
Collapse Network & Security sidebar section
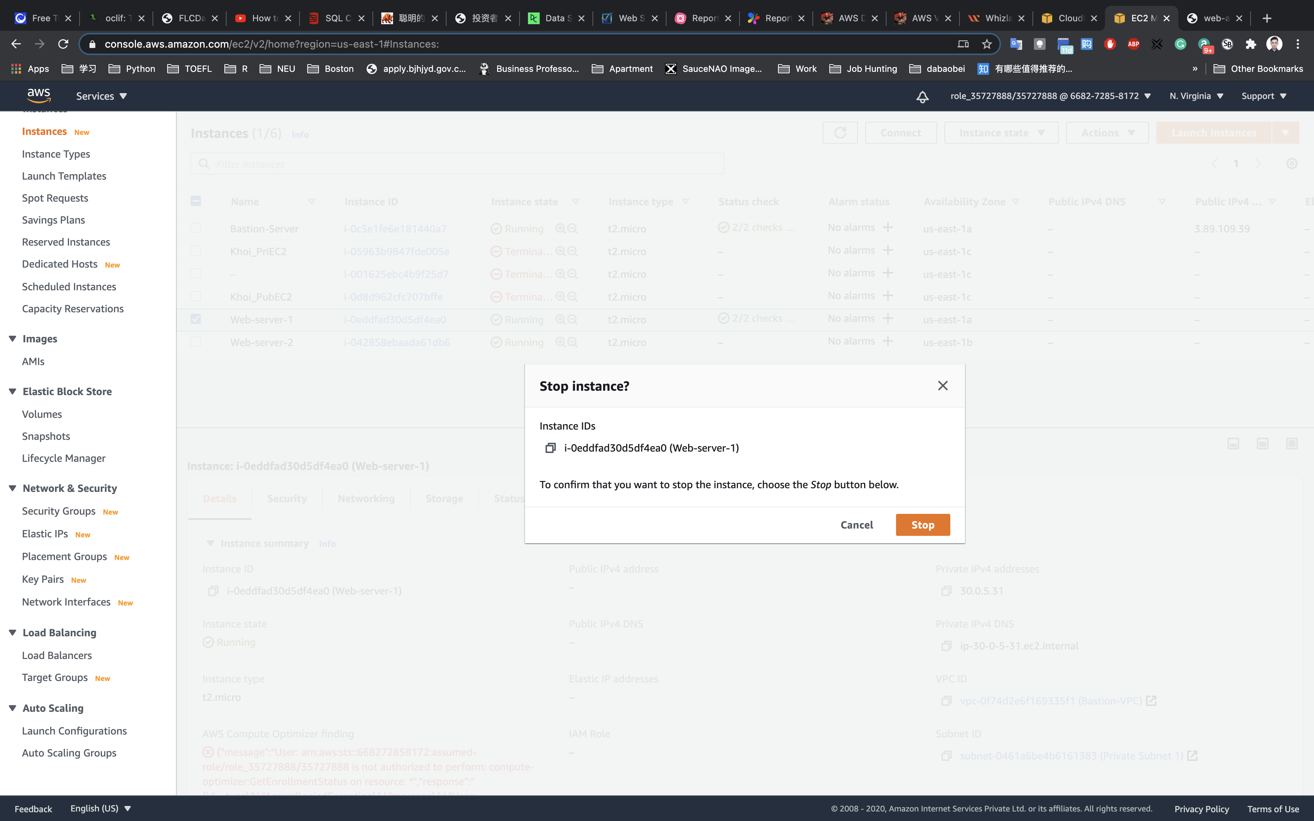[x=12, y=488]
